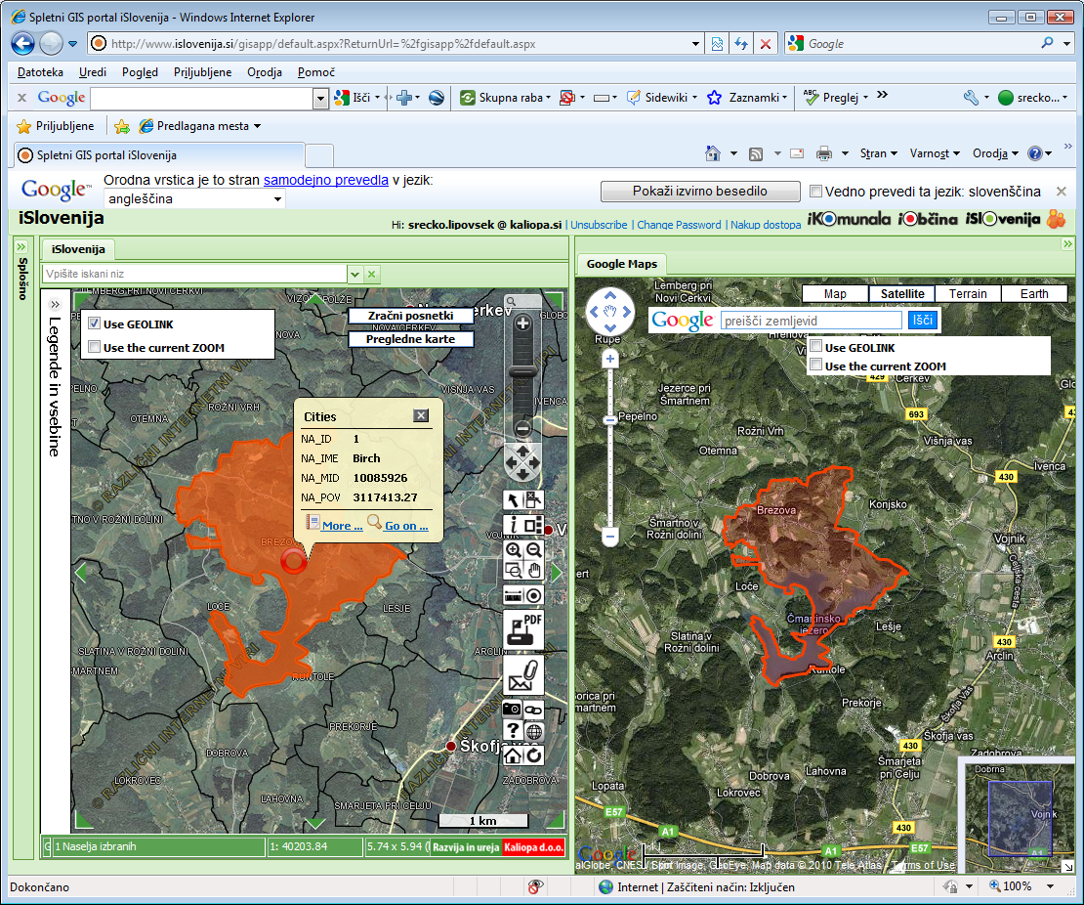The width and height of the screenshot is (1084, 905).
Task: Click the chain link icon
Action: tap(534, 709)
